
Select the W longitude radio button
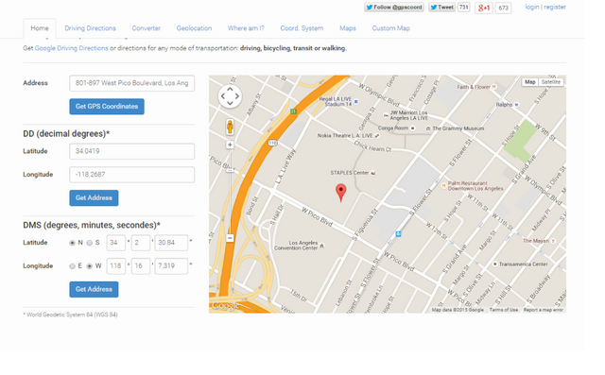pyautogui.click(x=90, y=266)
